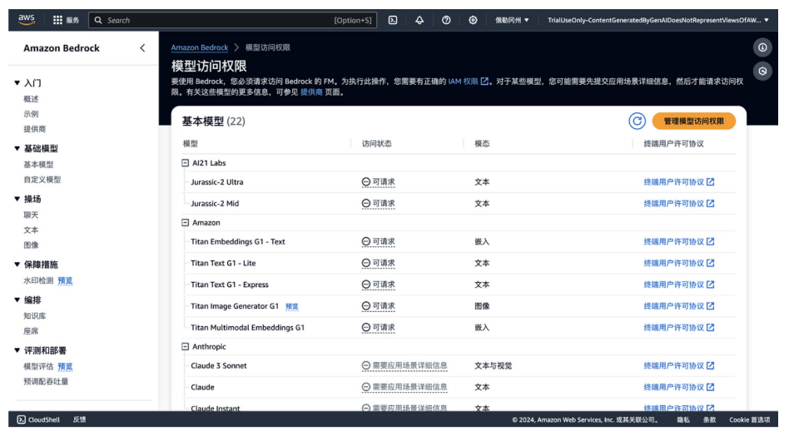Click the IAM permissions external link icon
This screenshot has width=789, height=436.
[484, 81]
